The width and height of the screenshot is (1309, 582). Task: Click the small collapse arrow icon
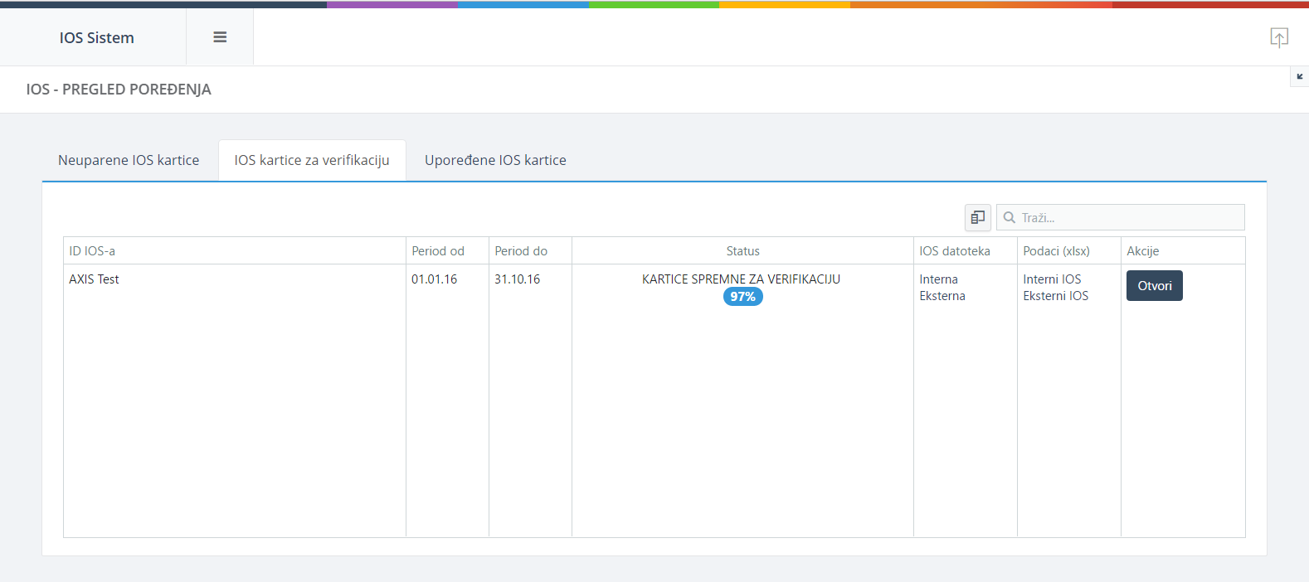point(1299,77)
